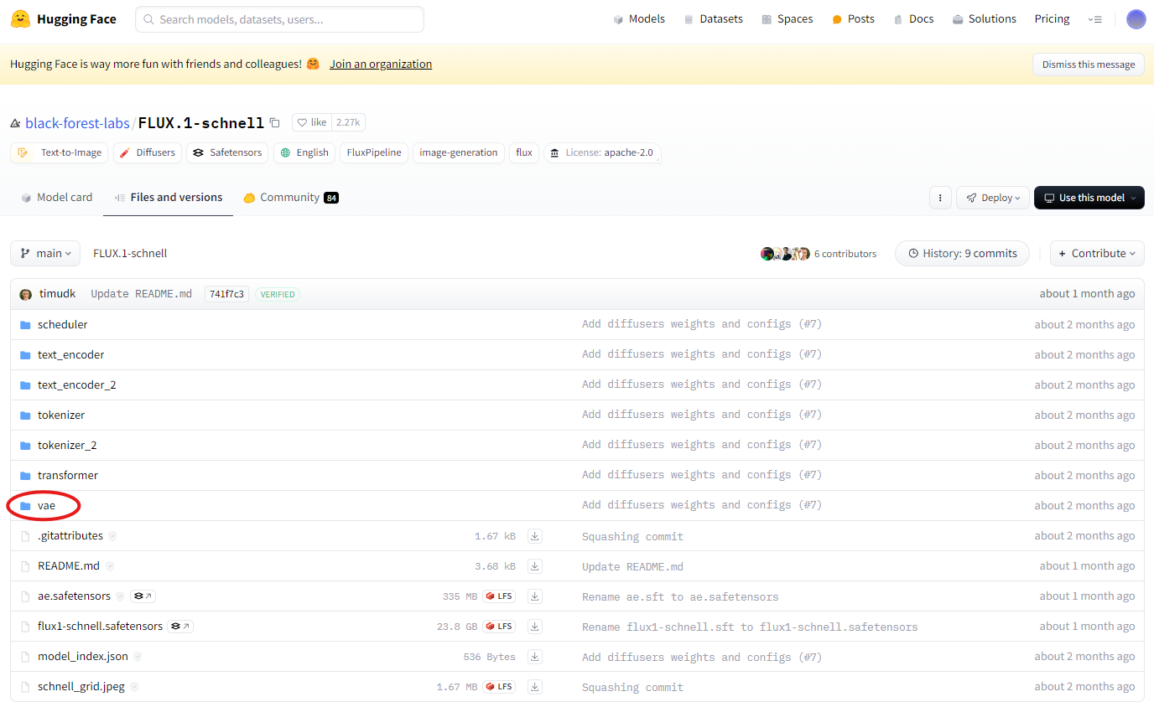
Task: Click the timudk author avatar
Action: [x=26, y=294]
